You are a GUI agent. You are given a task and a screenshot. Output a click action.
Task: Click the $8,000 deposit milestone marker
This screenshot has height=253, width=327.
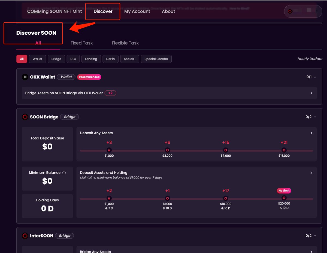226,150
